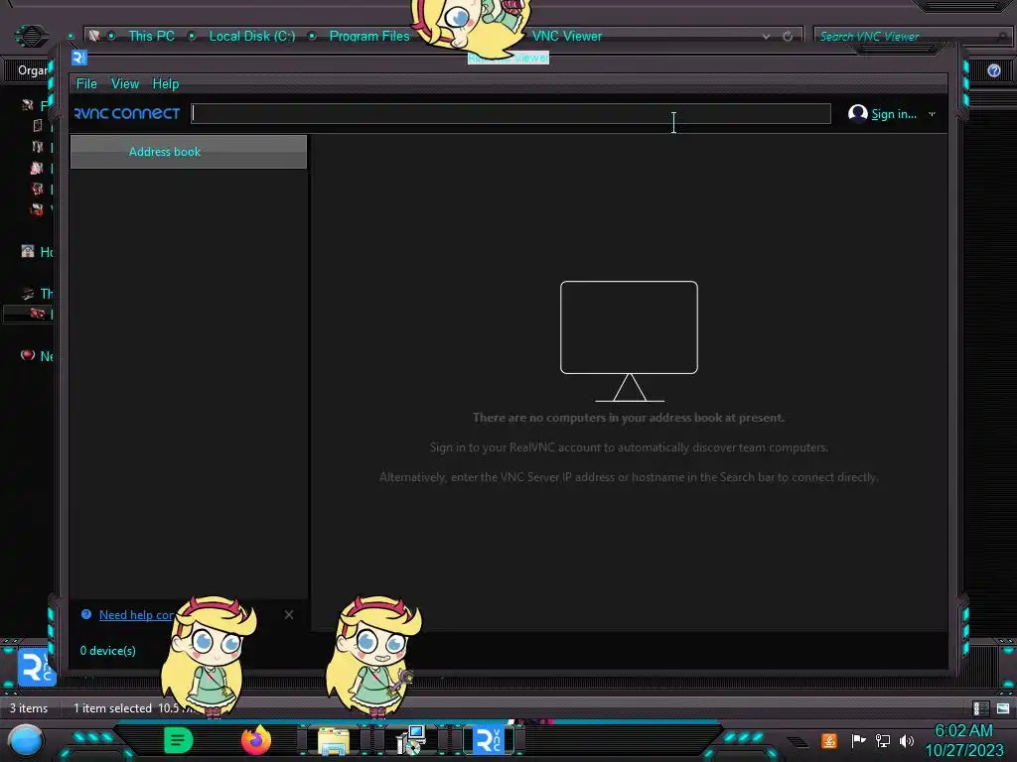
Task: Click the 3 items status text
Action: pyautogui.click(x=29, y=708)
